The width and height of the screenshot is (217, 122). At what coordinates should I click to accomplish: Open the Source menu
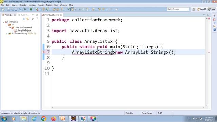point(14,5)
